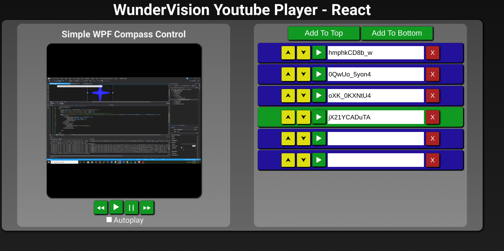Play the oXK_0KXNtU4 video
Screen dimensions: 504x251
pyautogui.click(x=319, y=95)
